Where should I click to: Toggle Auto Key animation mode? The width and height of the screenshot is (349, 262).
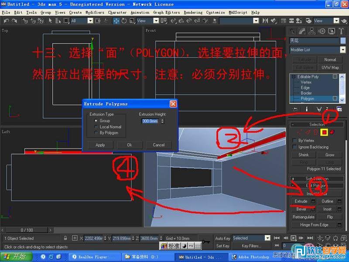coord(222,238)
